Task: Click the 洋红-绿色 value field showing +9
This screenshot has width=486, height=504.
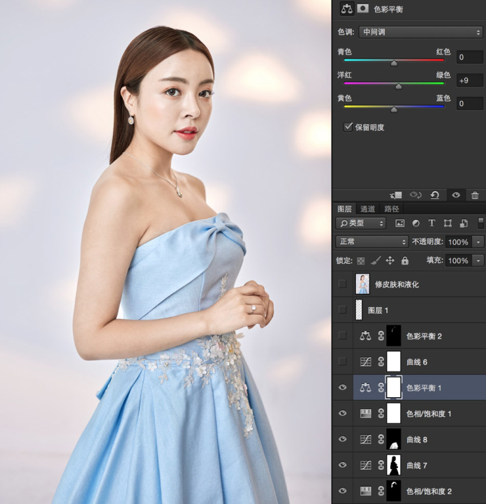Action: click(470, 80)
